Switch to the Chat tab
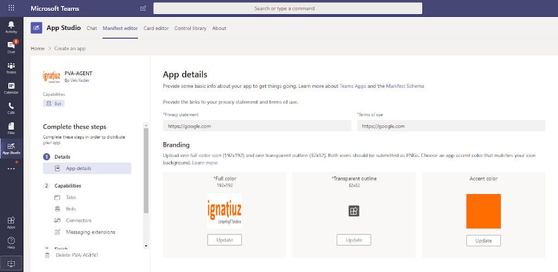This screenshot has height=272, width=558. (92, 28)
